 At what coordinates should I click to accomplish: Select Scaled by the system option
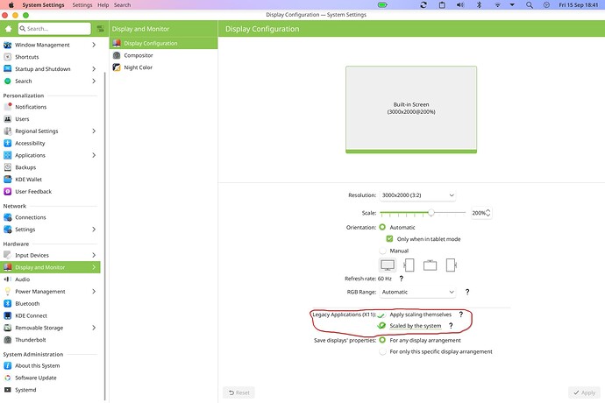point(381,326)
